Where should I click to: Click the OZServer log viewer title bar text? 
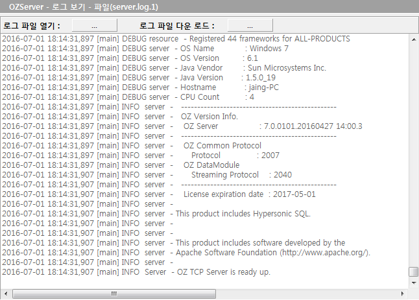[84, 6]
